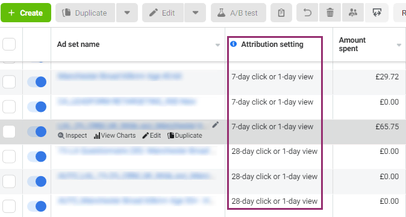Click the clipboard icon in the toolbar
The width and height of the screenshot is (406, 217).
point(281,13)
